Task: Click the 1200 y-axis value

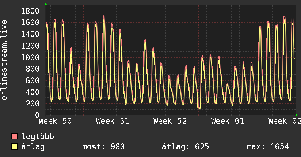Action: tap(30, 46)
